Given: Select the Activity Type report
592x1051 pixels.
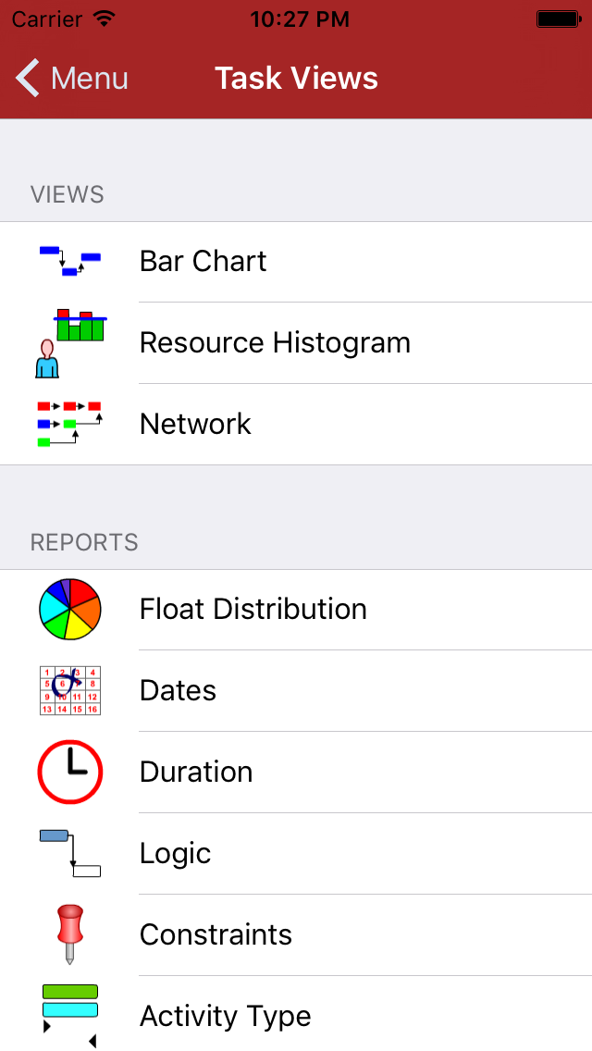Looking at the screenshot, I should (225, 1016).
